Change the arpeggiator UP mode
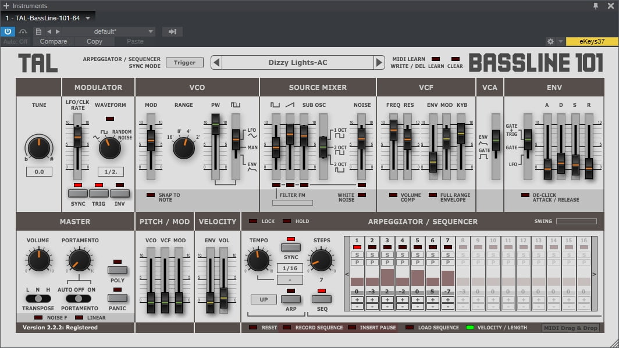This screenshot has height=348, width=619. [264, 300]
